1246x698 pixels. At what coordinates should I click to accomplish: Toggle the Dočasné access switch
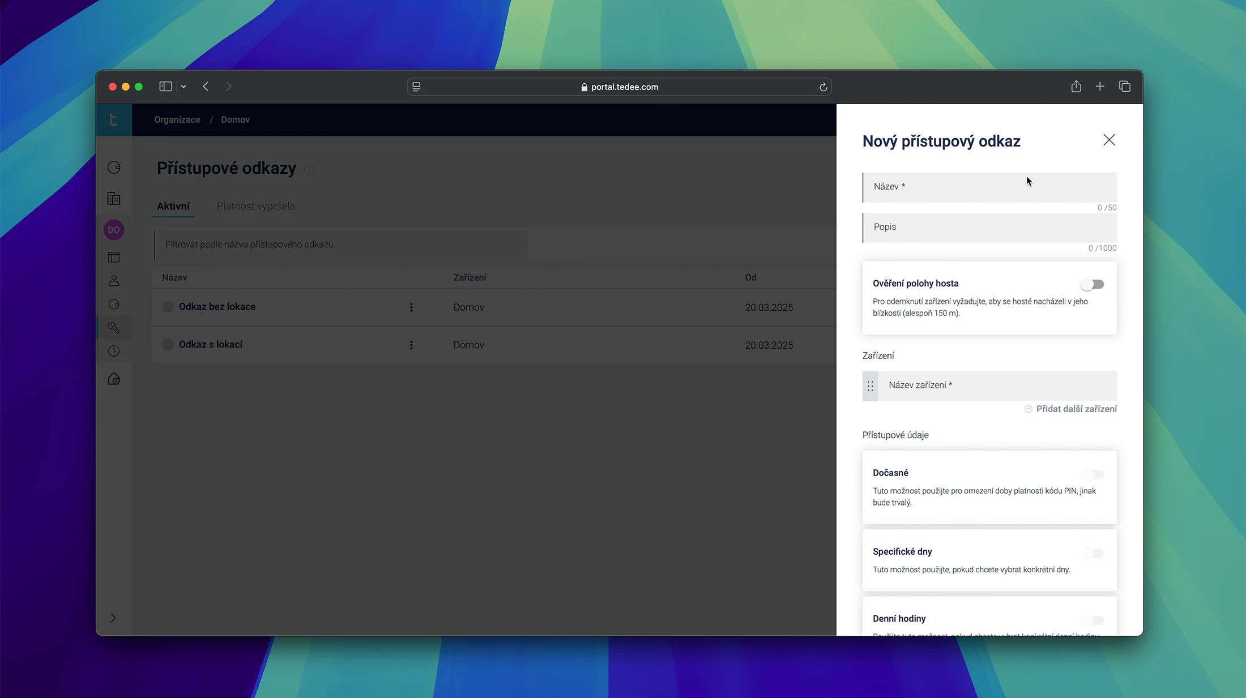(1093, 474)
